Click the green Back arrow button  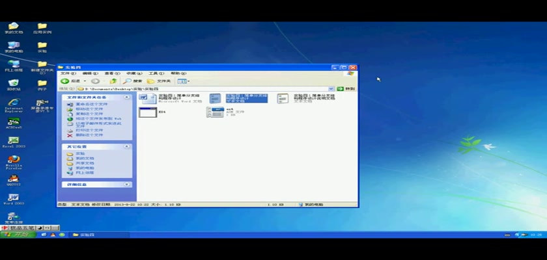(x=65, y=81)
